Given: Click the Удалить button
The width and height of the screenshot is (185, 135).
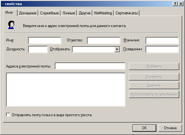Looking at the screenshot, I should tap(154, 85).
